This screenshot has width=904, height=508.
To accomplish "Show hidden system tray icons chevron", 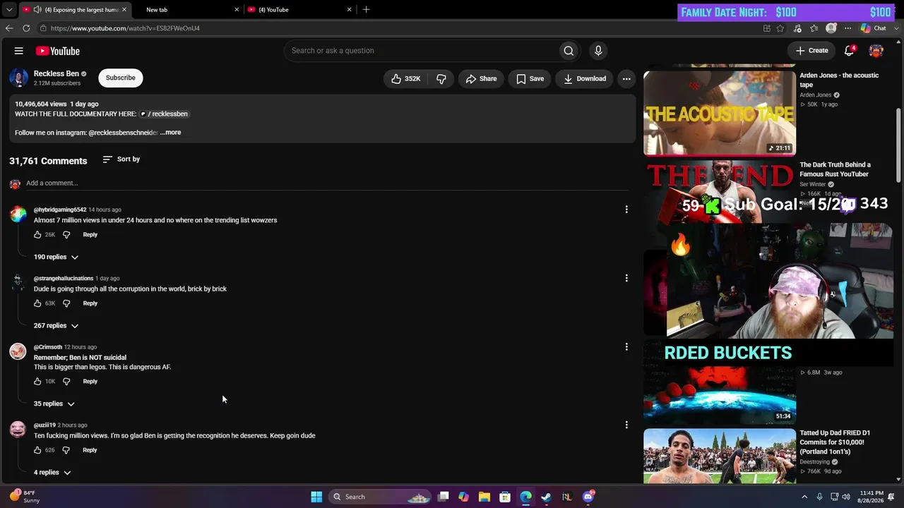I will point(804,497).
